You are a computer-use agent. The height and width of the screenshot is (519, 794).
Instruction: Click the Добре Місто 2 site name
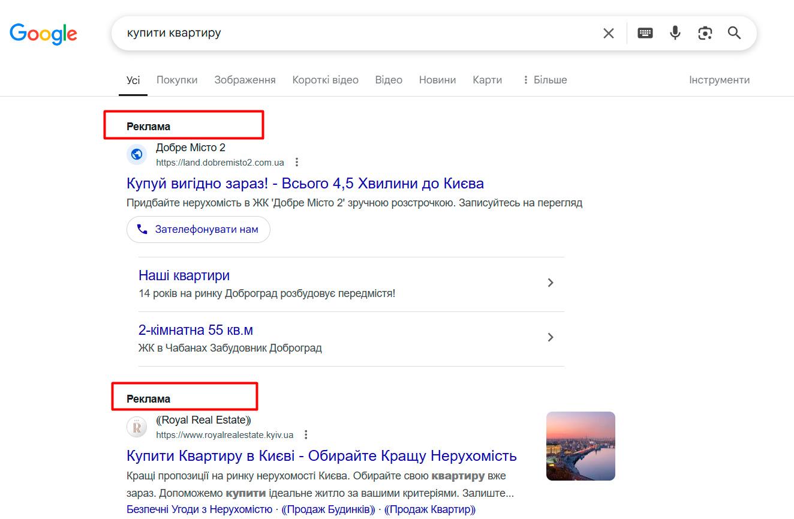tap(191, 148)
